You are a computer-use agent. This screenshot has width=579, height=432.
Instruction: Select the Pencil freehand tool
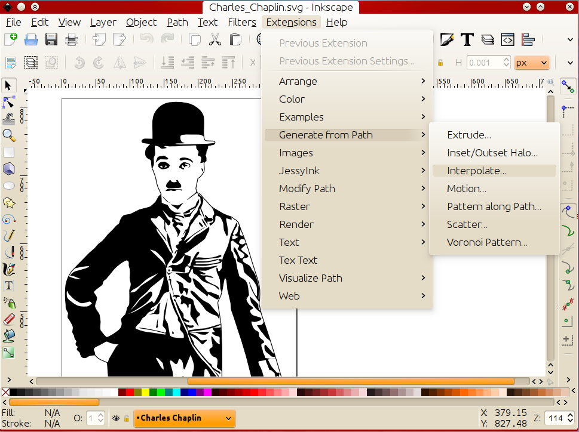point(8,236)
